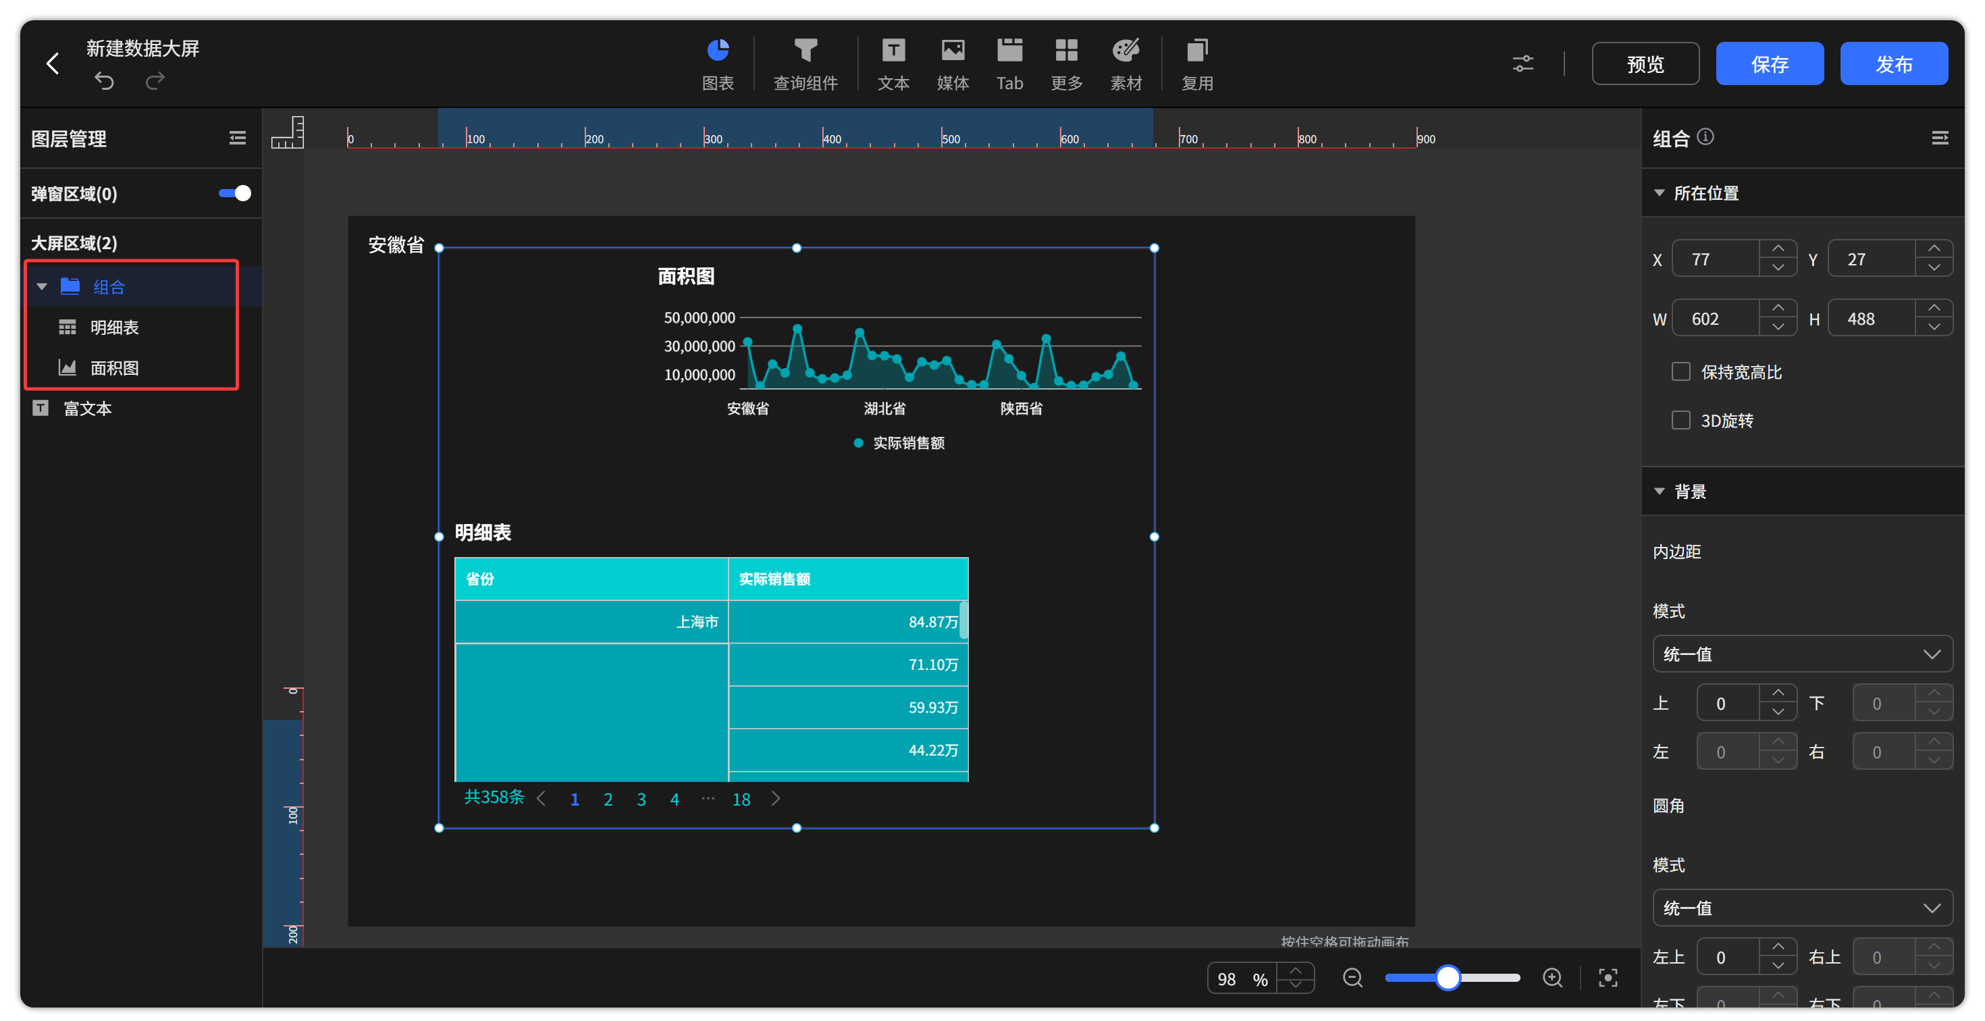This screenshot has height=1021, width=1985.
Task: Click the 保存 button
Action: pos(1769,64)
